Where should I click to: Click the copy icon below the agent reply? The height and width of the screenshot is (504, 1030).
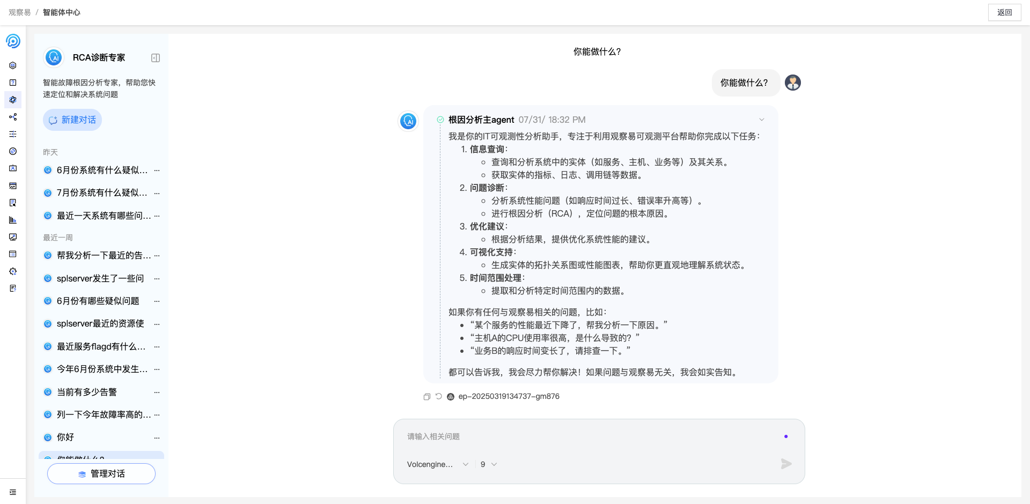click(426, 397)
